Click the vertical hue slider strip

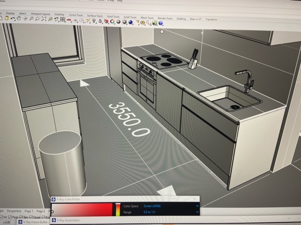(x=117, y=209)
